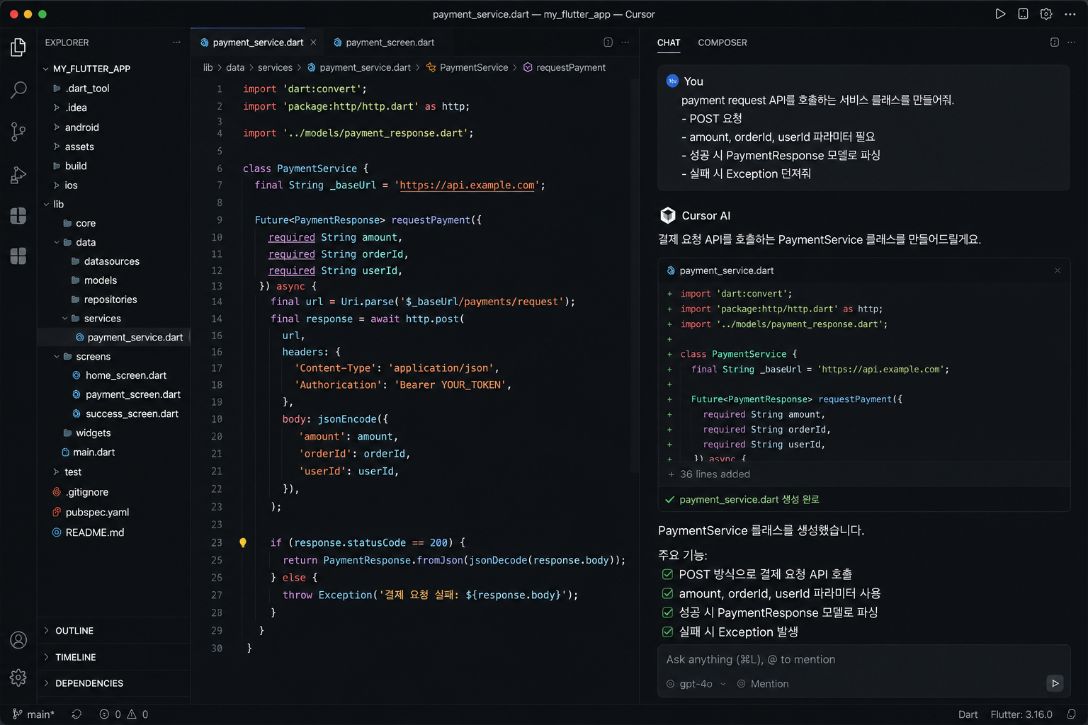Open the Manage gear in activity bar

click(x=18, y=678)
